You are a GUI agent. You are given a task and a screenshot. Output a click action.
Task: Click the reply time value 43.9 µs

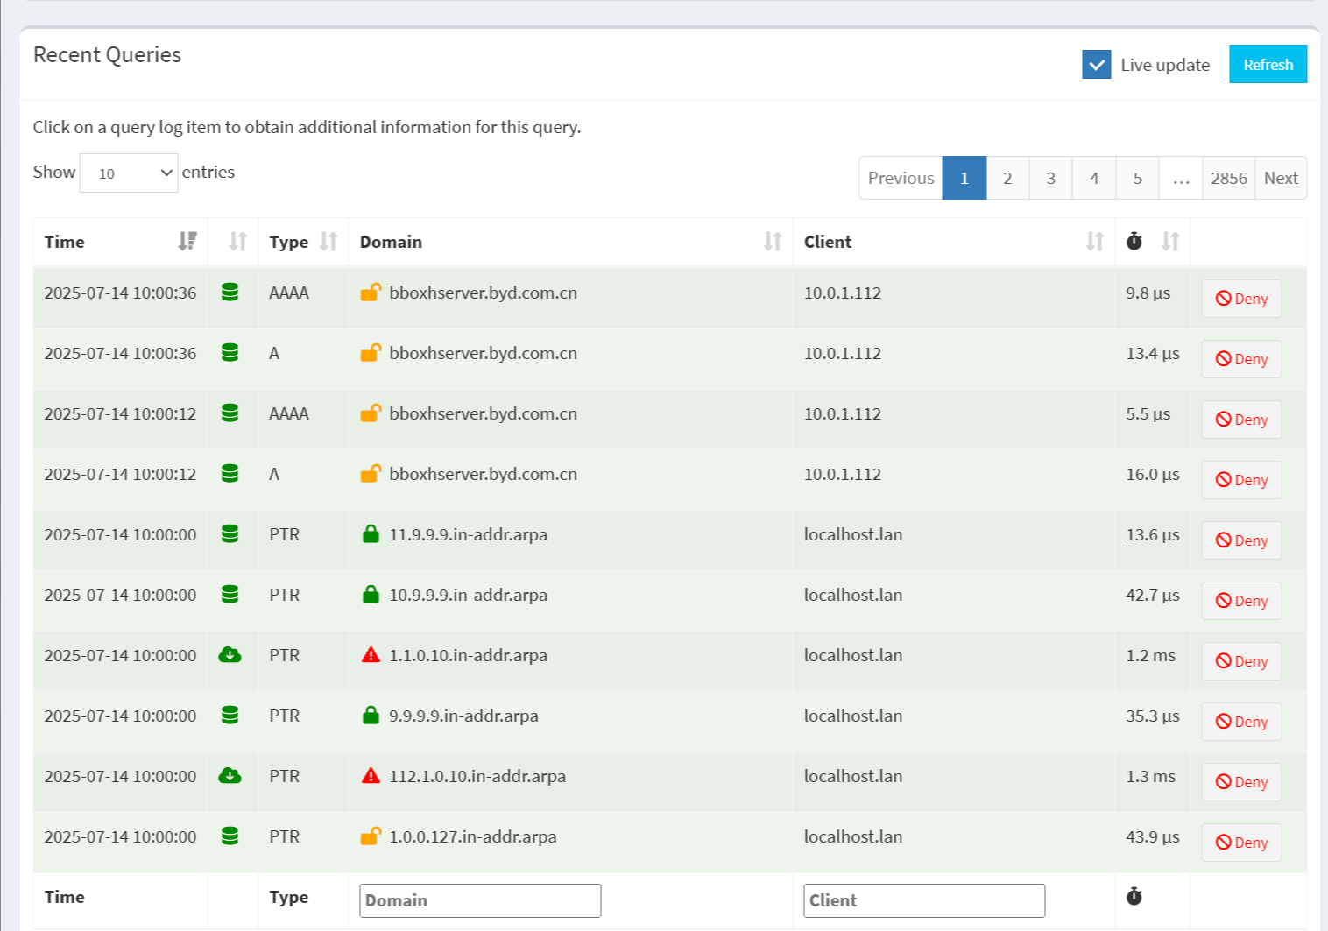click(1153, 836)
